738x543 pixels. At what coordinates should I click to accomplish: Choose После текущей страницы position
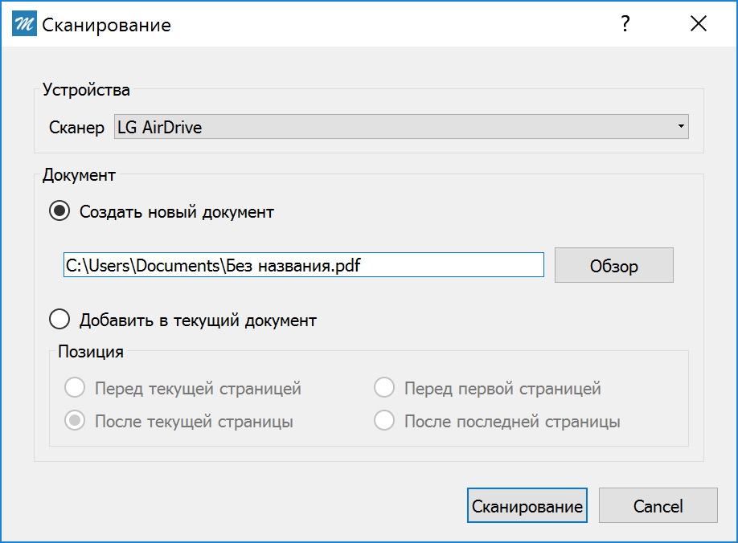coord(75,421)
